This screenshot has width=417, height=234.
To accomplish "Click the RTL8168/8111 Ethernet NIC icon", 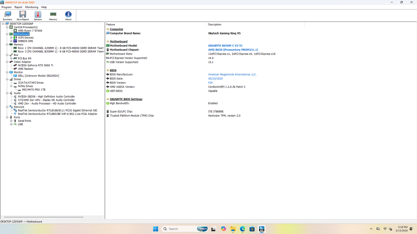I will [x=15, y=110].
